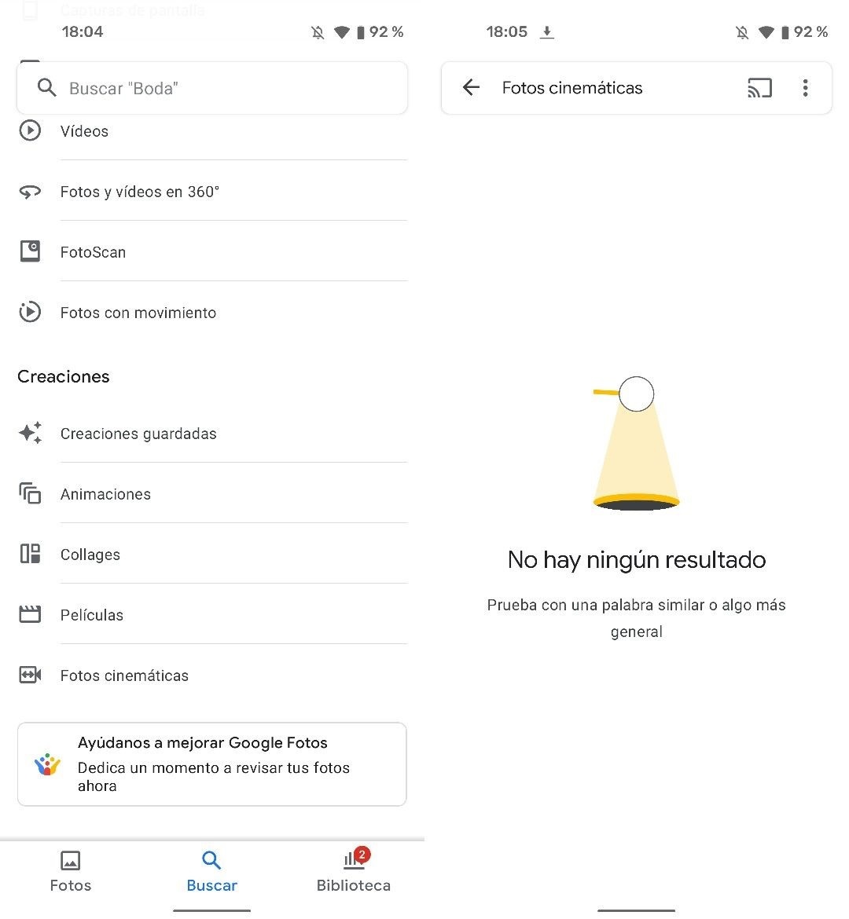Viewport: 849px width, 919px height.
Task: Tap the search magnifier icon in the search bar
Action: click(46, 88)
